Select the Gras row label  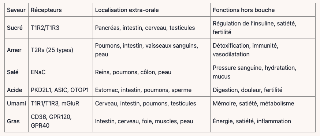pyautogui.click(x=13, y=121)
